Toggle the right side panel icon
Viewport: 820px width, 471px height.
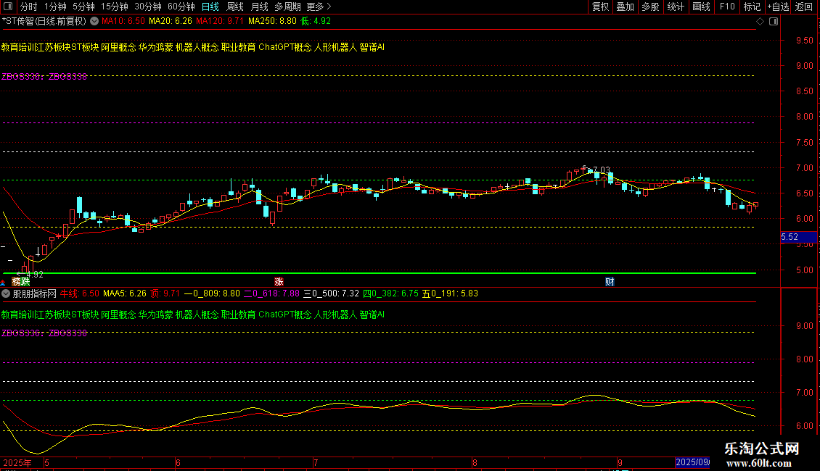click(774, 22)
